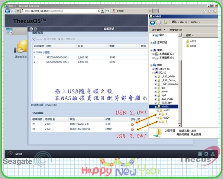The width and height of the screenshot is (223, 179).
Task: Select movie folder in tree
Action: 165,92
